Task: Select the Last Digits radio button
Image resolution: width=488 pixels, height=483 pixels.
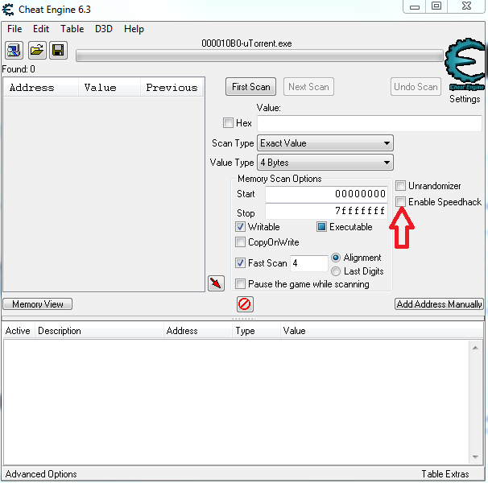Action: (336, 271)
